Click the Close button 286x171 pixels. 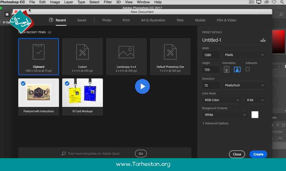(237, 154)
